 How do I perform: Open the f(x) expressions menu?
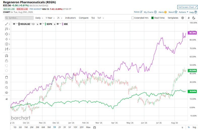tap(93, 18)
